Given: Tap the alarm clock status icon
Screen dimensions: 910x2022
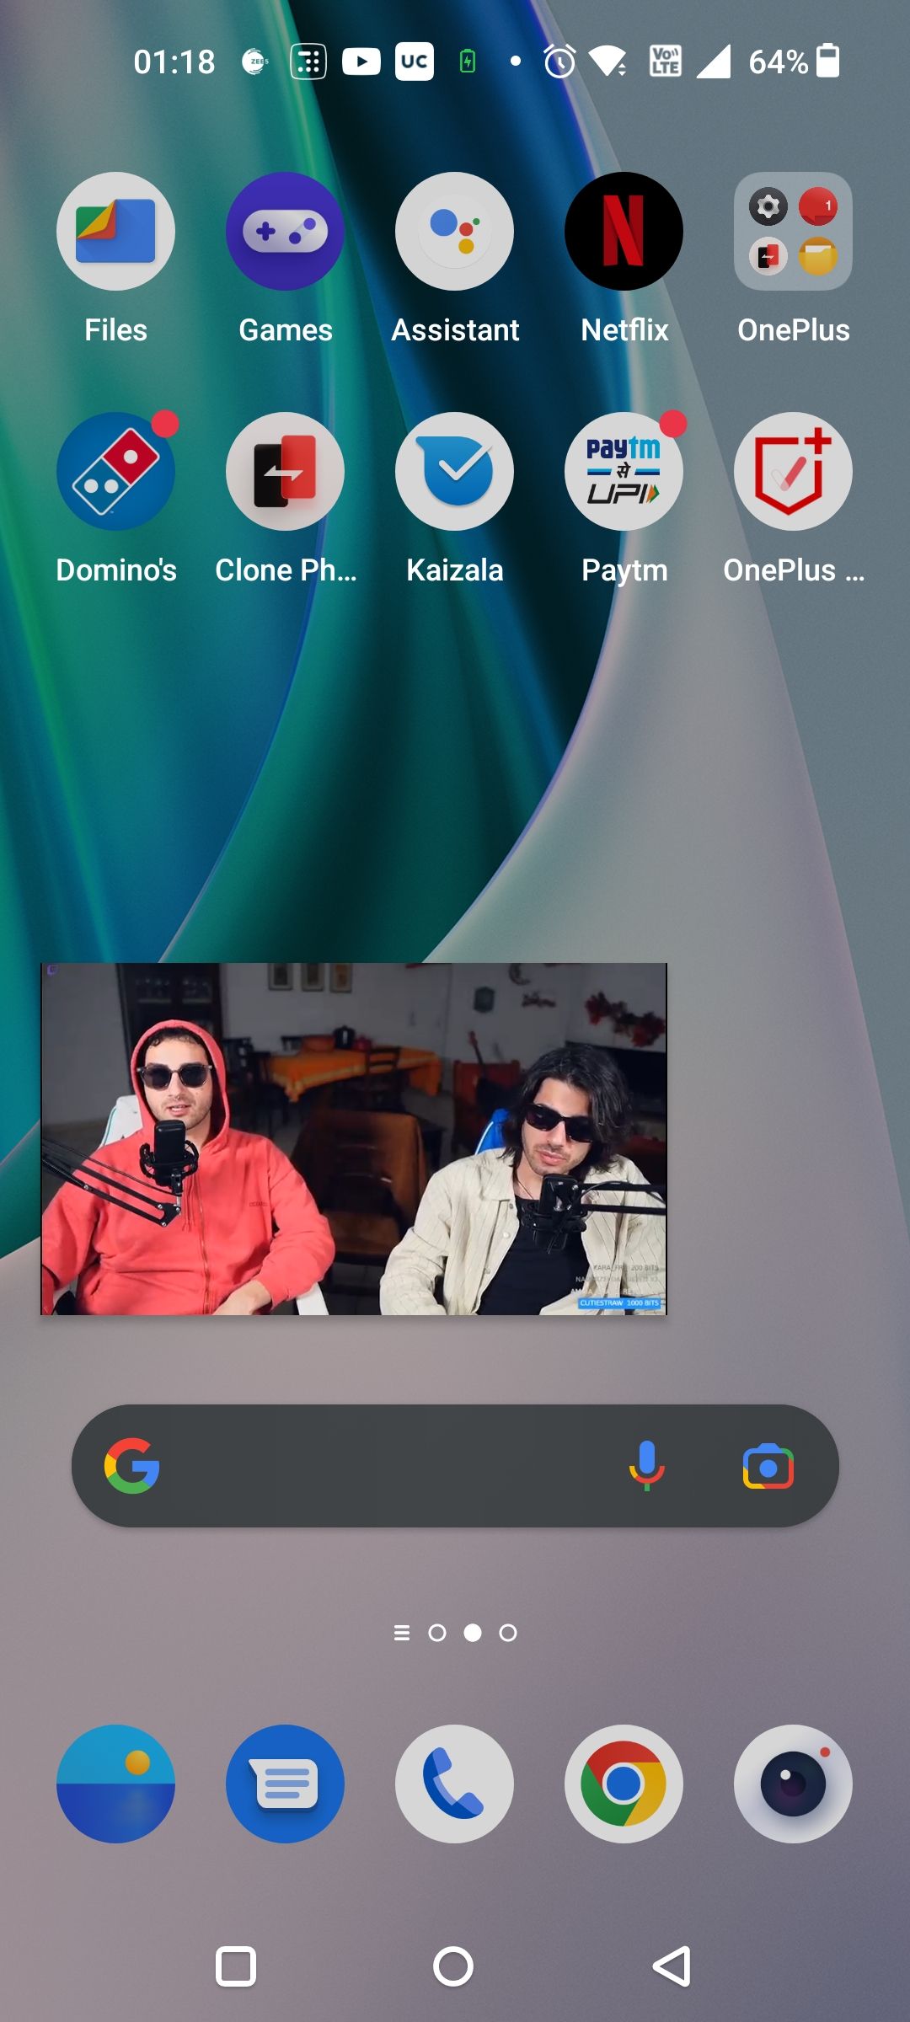Looking at the screenshot, I should 559,62.
